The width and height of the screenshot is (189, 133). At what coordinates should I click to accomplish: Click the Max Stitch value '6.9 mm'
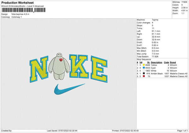click(x=155, y=48)
